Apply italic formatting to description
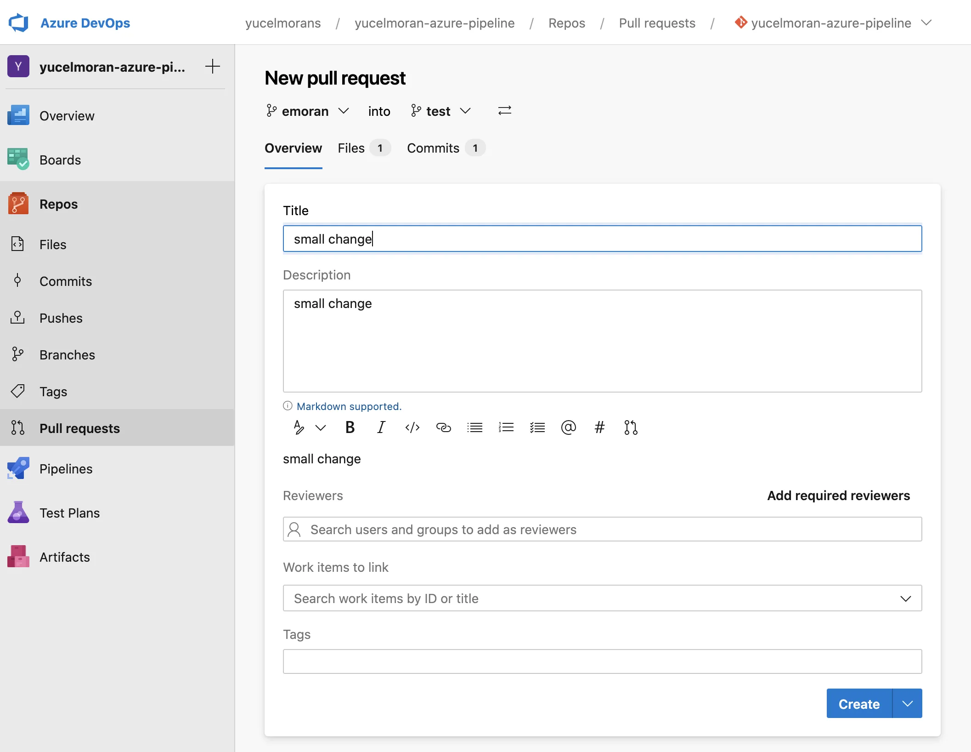This screenshot has height=752, width=971. click(381, 427)
